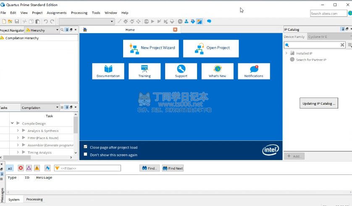Click the home icon on Home tab
352x206 pixels.
click(85, 30)
